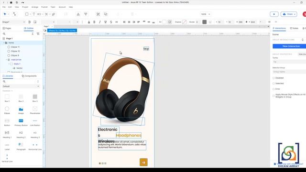Pick the Rectangle insert tool
This screenshot has height=172, width=306.
27,14
